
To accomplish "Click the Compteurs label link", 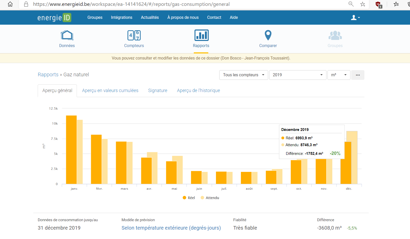I will [x=134, y=46].
